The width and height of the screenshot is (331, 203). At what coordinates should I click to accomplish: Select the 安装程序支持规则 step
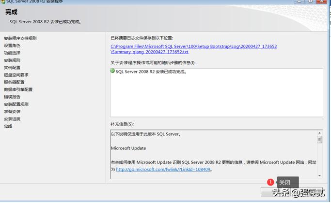pyautogui.click(x=20, y=38)
